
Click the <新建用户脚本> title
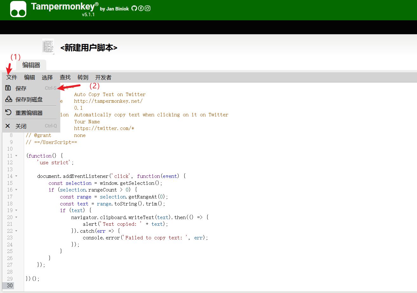[x=89, y=48]
